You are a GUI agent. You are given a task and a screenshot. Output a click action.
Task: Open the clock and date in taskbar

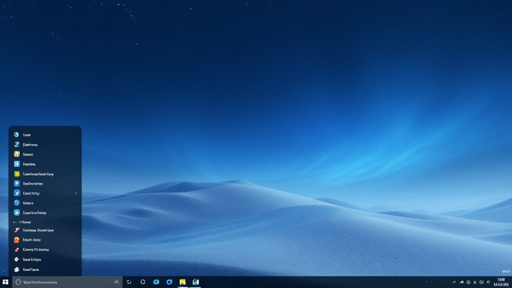(x=501, y=282)
